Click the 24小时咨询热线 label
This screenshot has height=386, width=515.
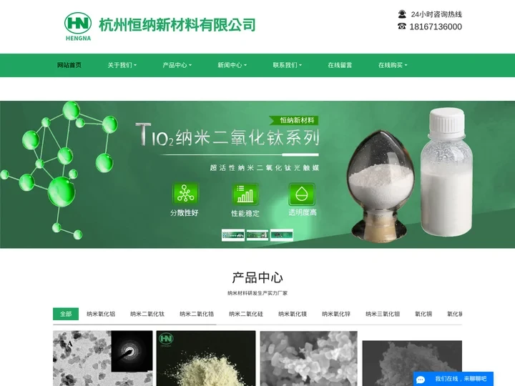coord(436,14)
